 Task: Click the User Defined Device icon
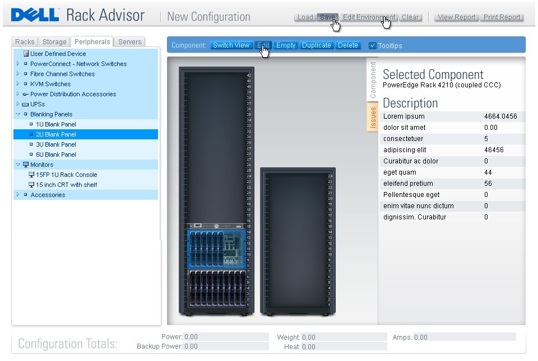pos(26,54)
